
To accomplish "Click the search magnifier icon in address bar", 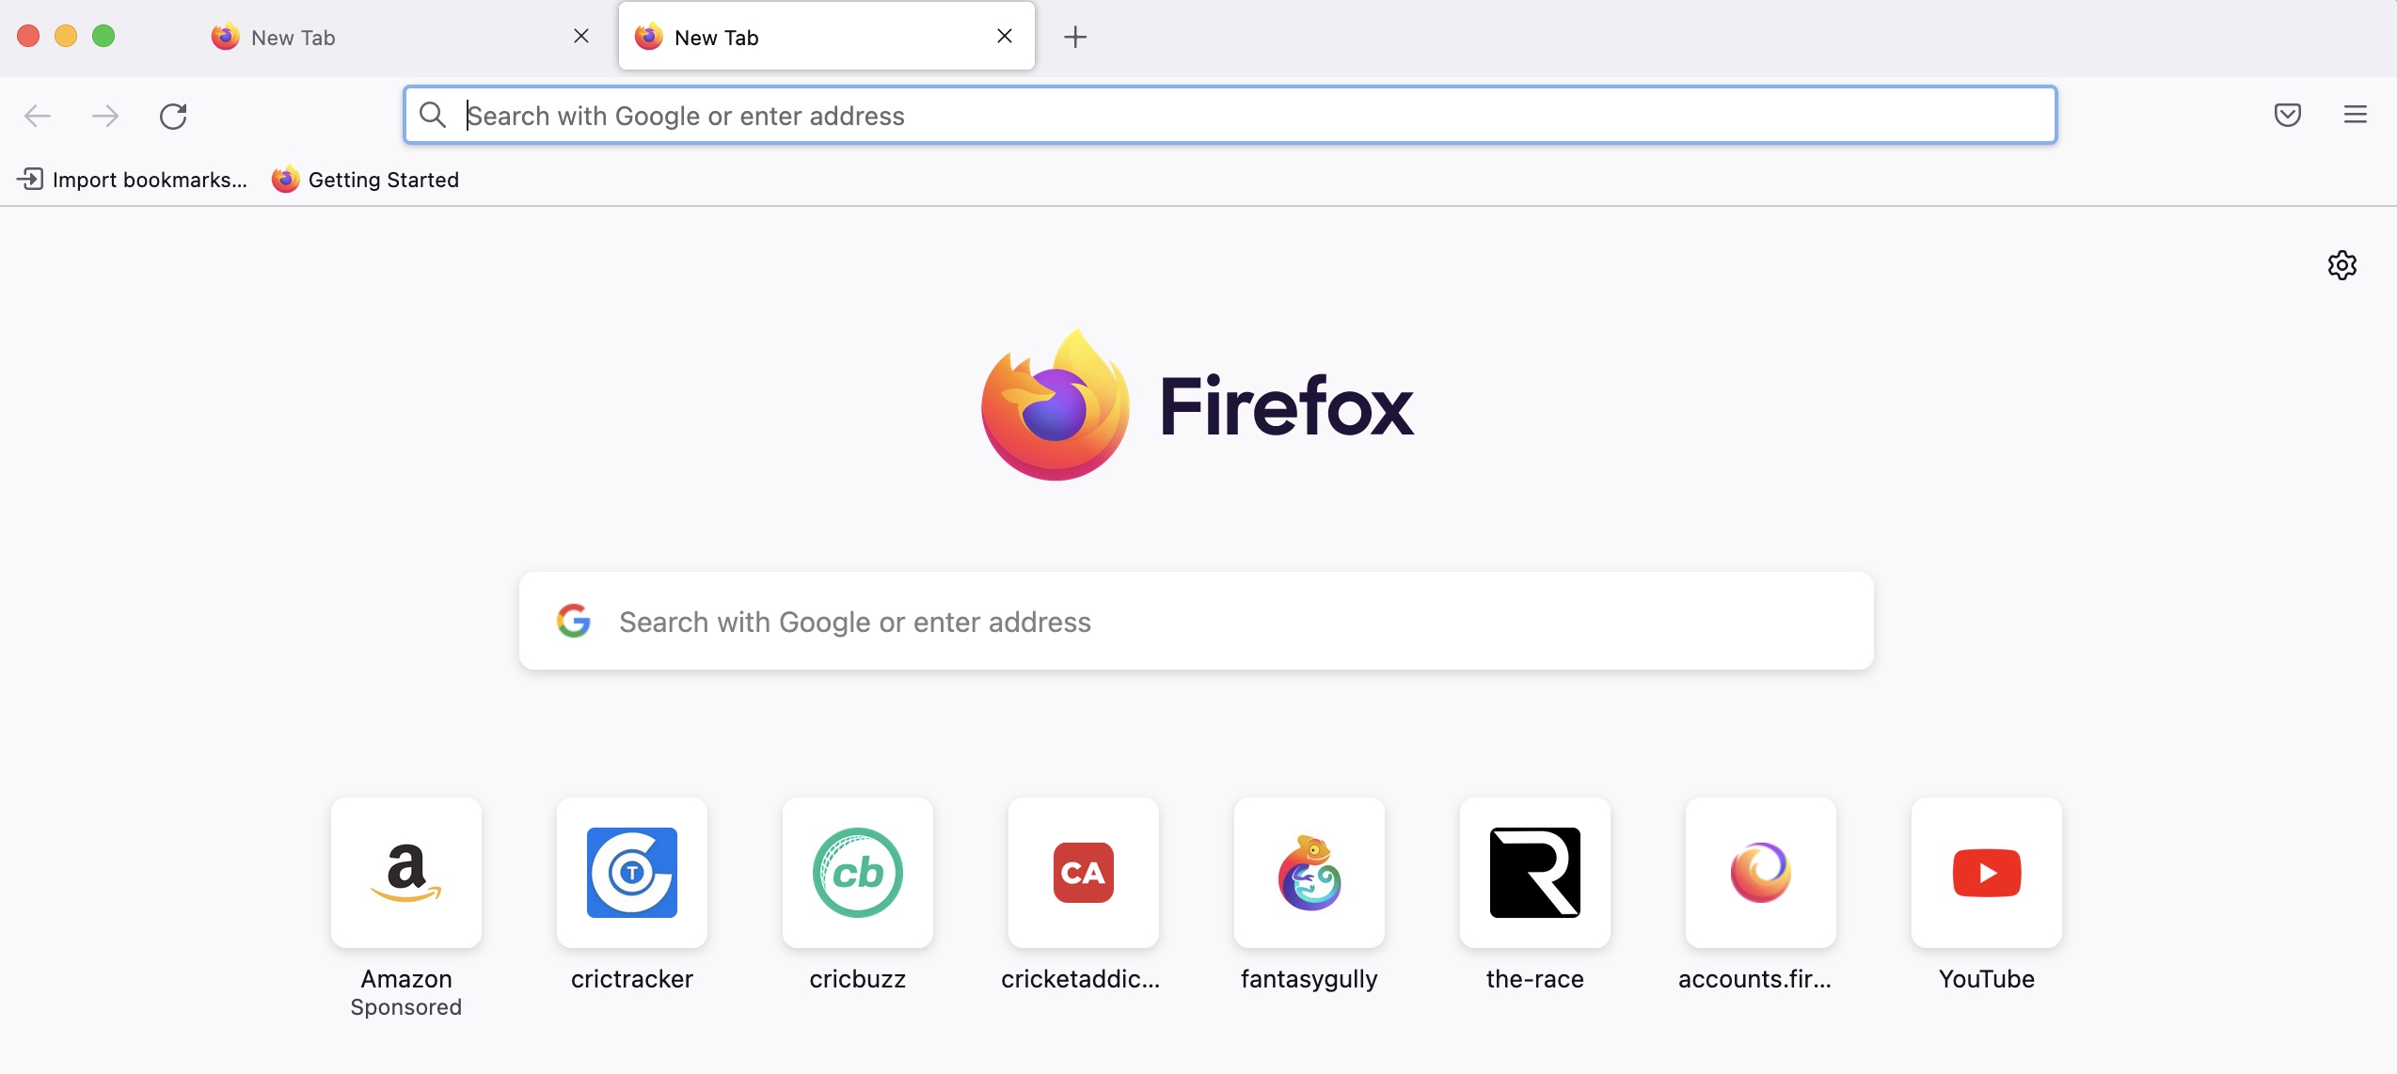I will tap(433, 115).
